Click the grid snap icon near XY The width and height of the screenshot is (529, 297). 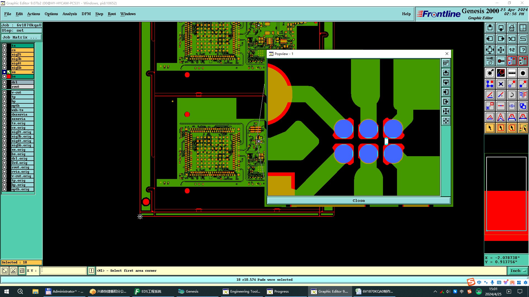pyautogui.click(x=22, y=271)
